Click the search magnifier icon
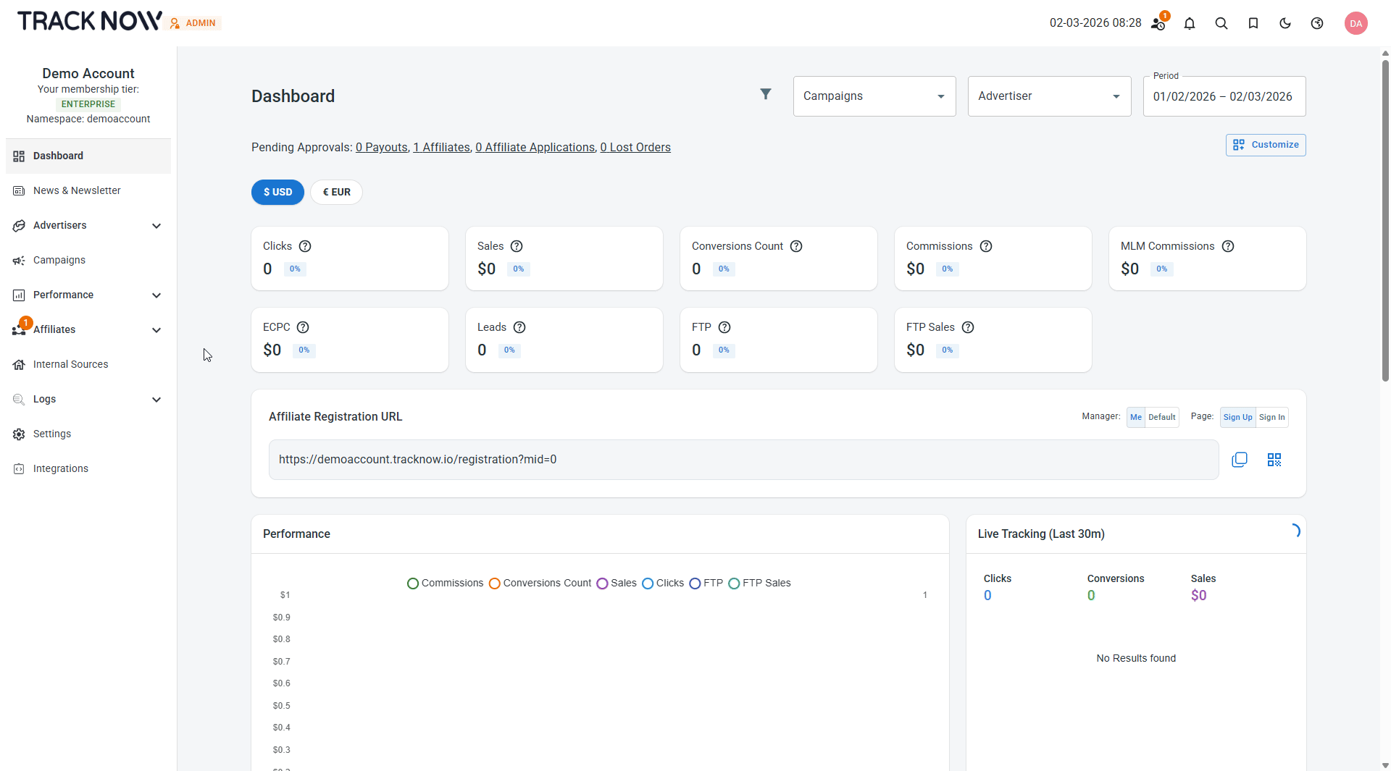This screenshot has height=771, width=1391. pos(1221,23)
